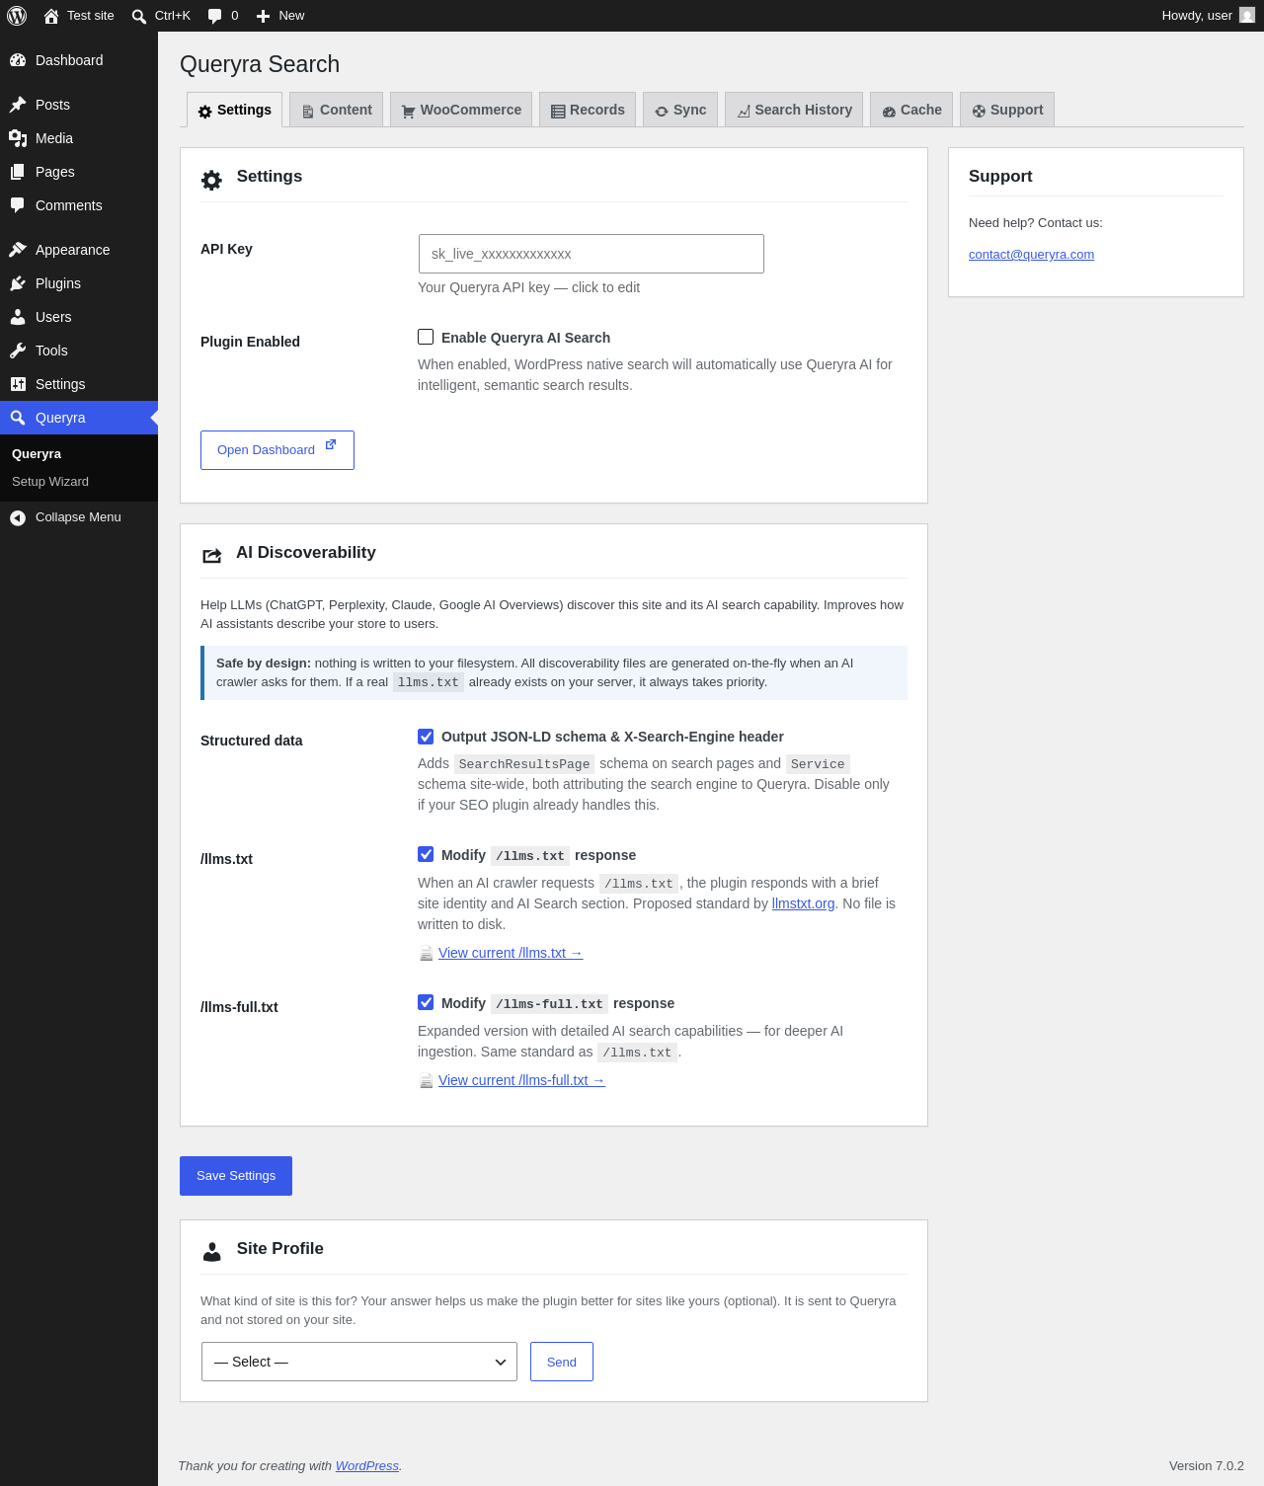Click the Users person icon
This screenshot has height=1486, width=1264.
click(18, 317)
